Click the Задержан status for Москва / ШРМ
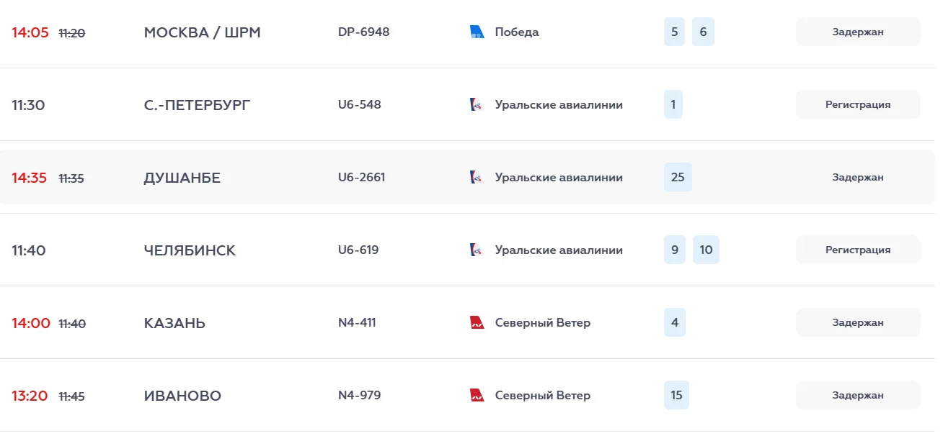The height and width of the screenshot is (436, 943). [858, 32]
